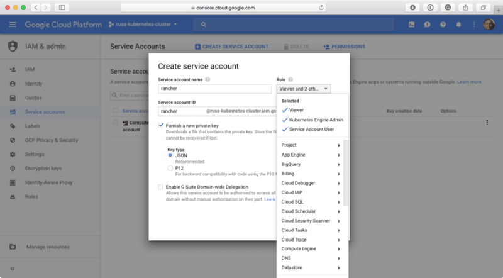Image resolution: width=503 pixels, height=278 pixels.
Task: Uncheck the Kubernetes Engine Admin role
Action: pyautogui.click(x=285, y=120)
